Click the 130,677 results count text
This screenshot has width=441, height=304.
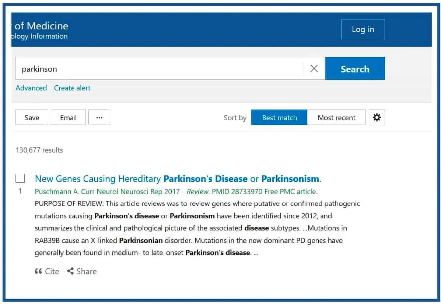tap(39, 150)
